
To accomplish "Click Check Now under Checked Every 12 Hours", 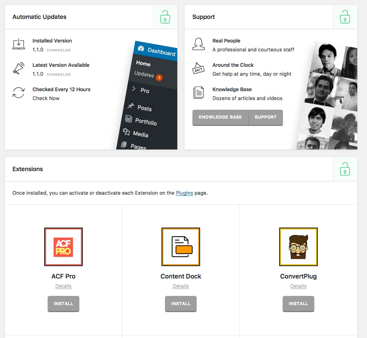I will tap(46, 98).
